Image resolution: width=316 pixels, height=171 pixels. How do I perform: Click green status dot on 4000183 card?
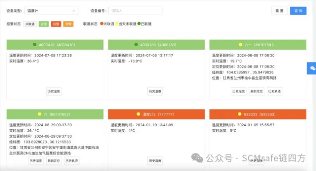tap(136, 44)
